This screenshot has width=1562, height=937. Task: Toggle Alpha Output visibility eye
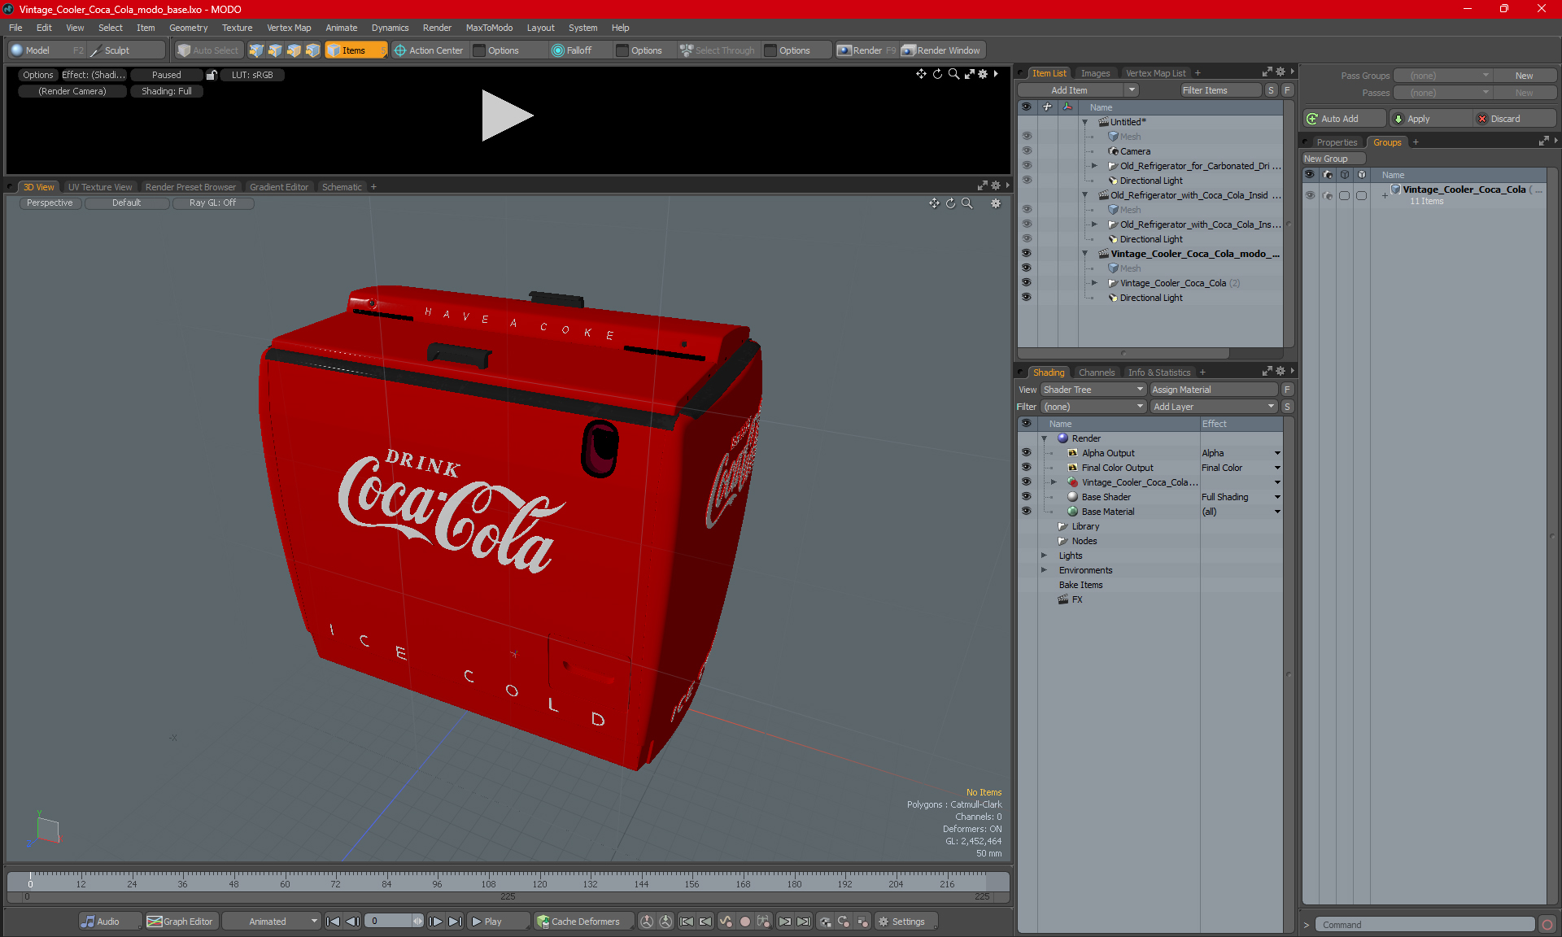(x=1027, y=453)
